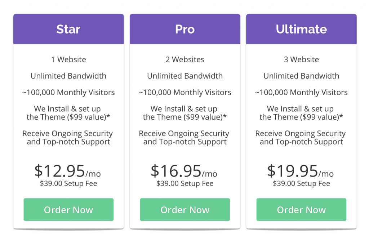This screenshot has width=369, height=245.
Task: Click Unlimited Bandwidth in the Star card
Action: point(68,76)
